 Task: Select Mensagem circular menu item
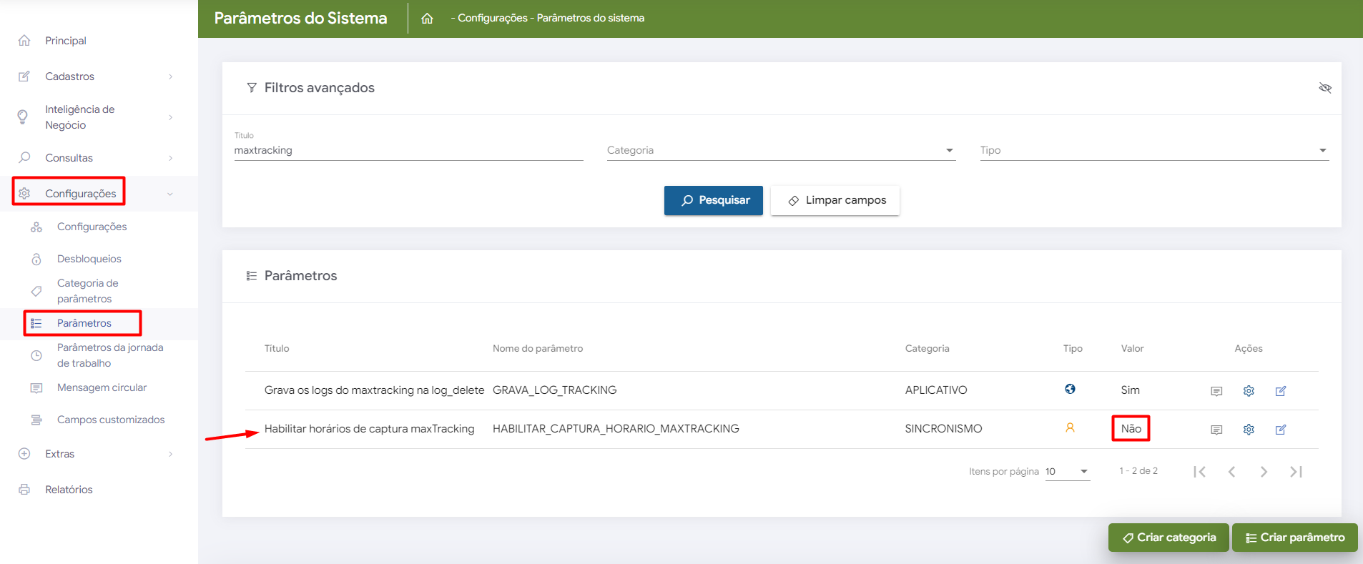(102, 387)
